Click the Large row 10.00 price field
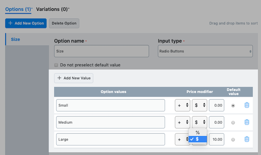The image size is (261, 155). pos(216,139)
